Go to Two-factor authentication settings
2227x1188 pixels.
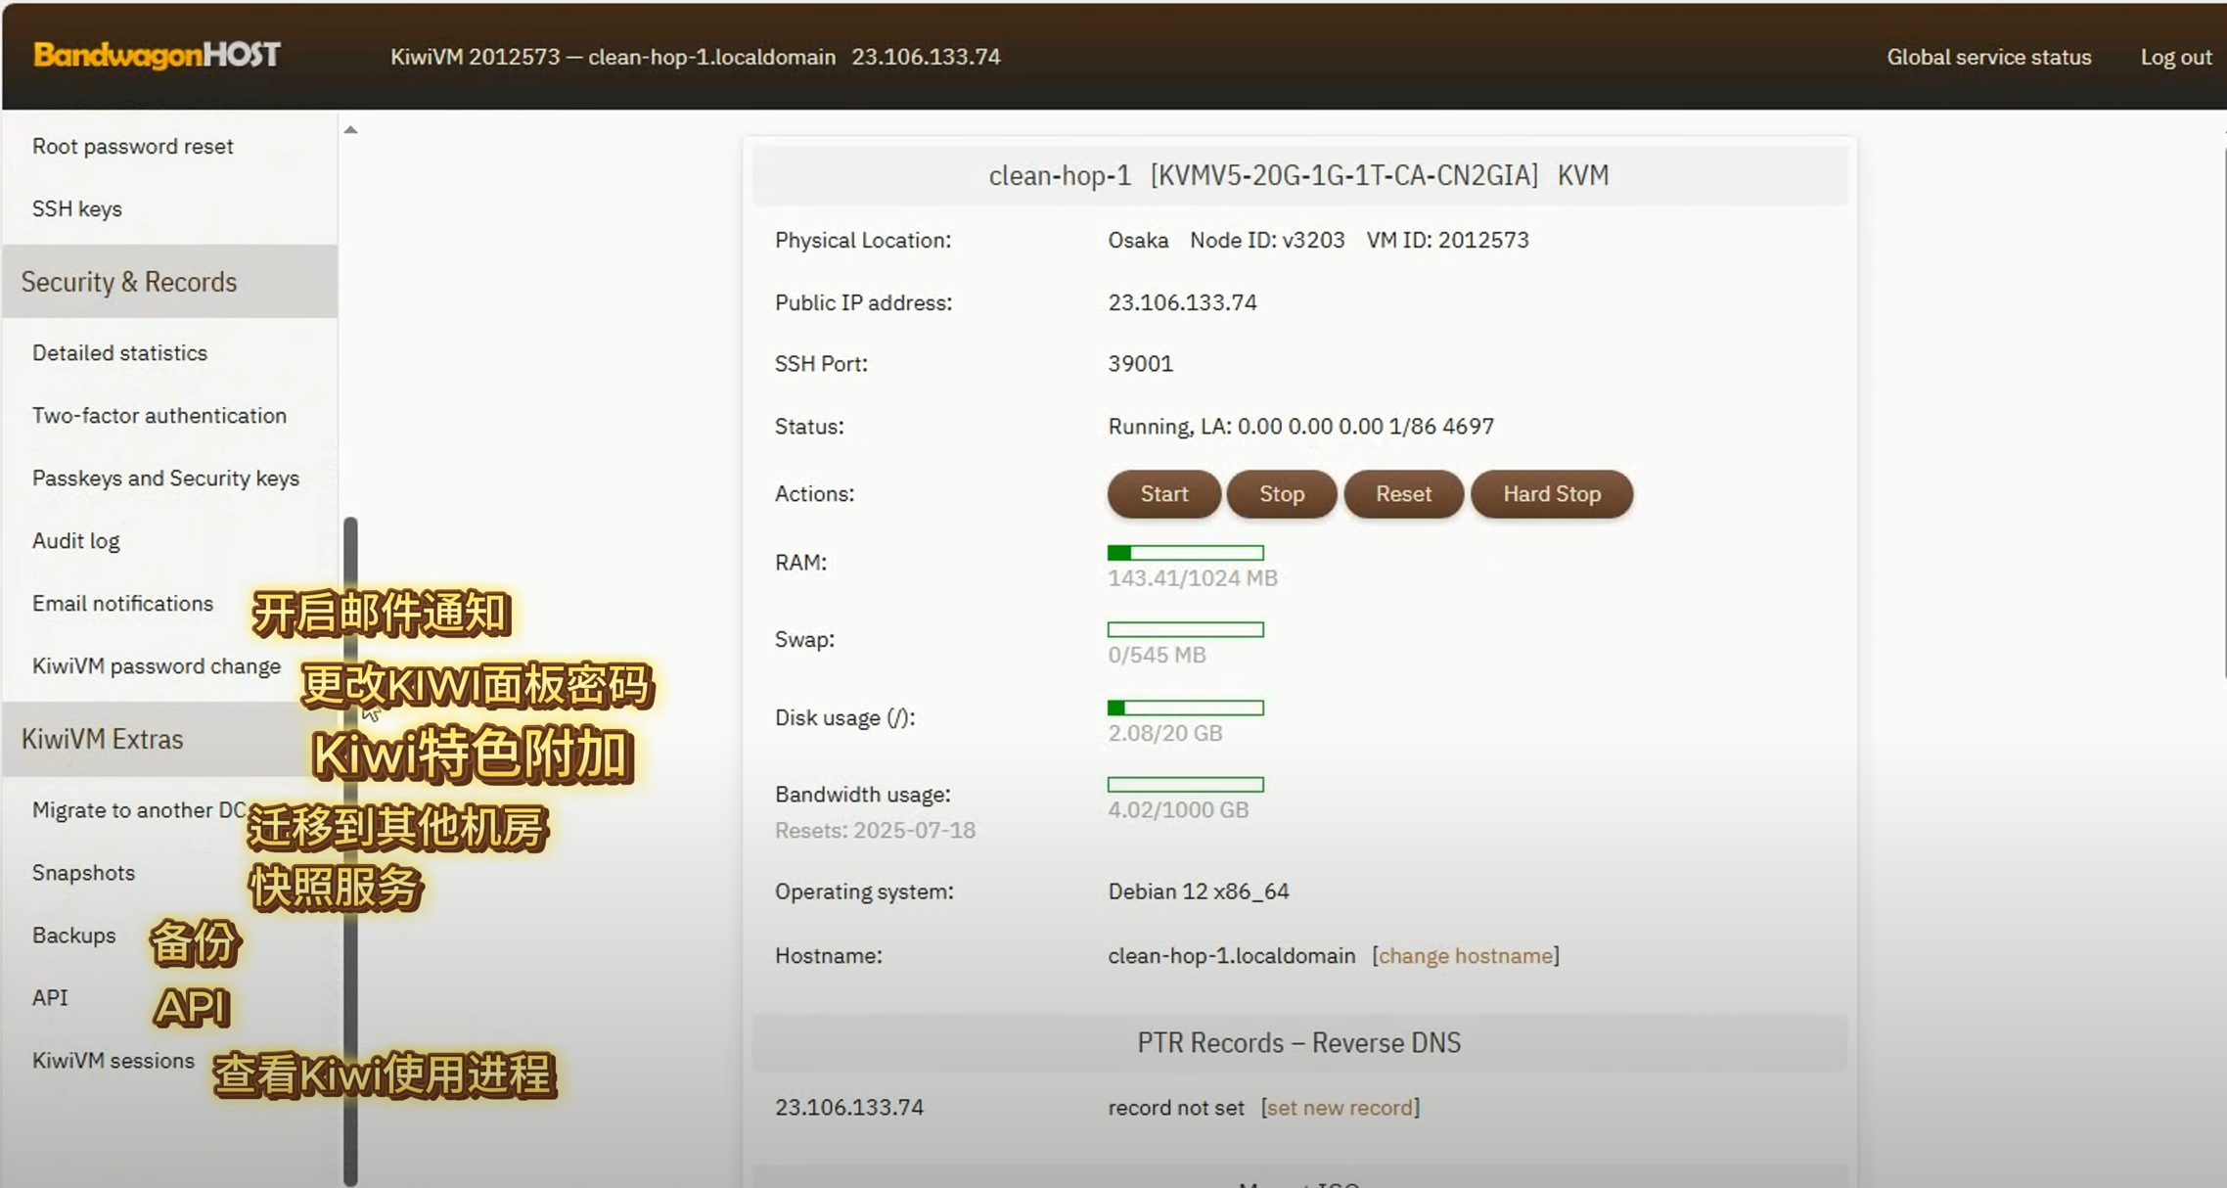pos(159,415)
